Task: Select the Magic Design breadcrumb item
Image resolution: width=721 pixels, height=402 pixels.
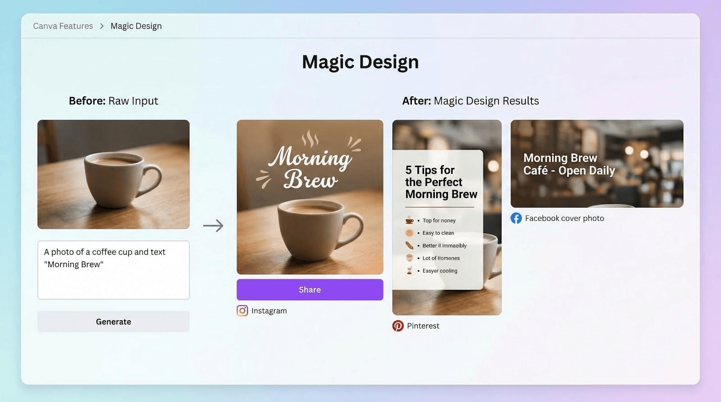Action: 136,26
